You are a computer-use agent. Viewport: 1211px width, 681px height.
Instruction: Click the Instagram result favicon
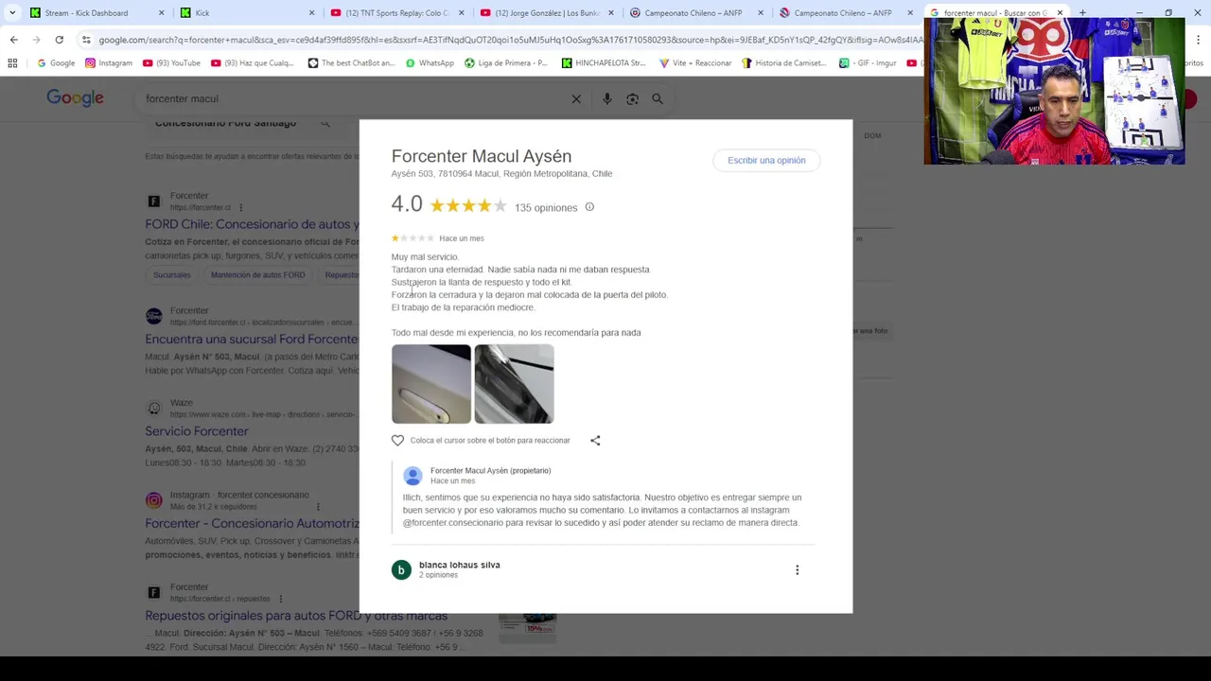click(x=153, y=500)
